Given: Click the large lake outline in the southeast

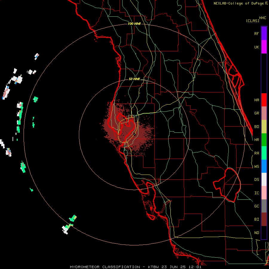Looking at the screenshot, I should [227, 185].
